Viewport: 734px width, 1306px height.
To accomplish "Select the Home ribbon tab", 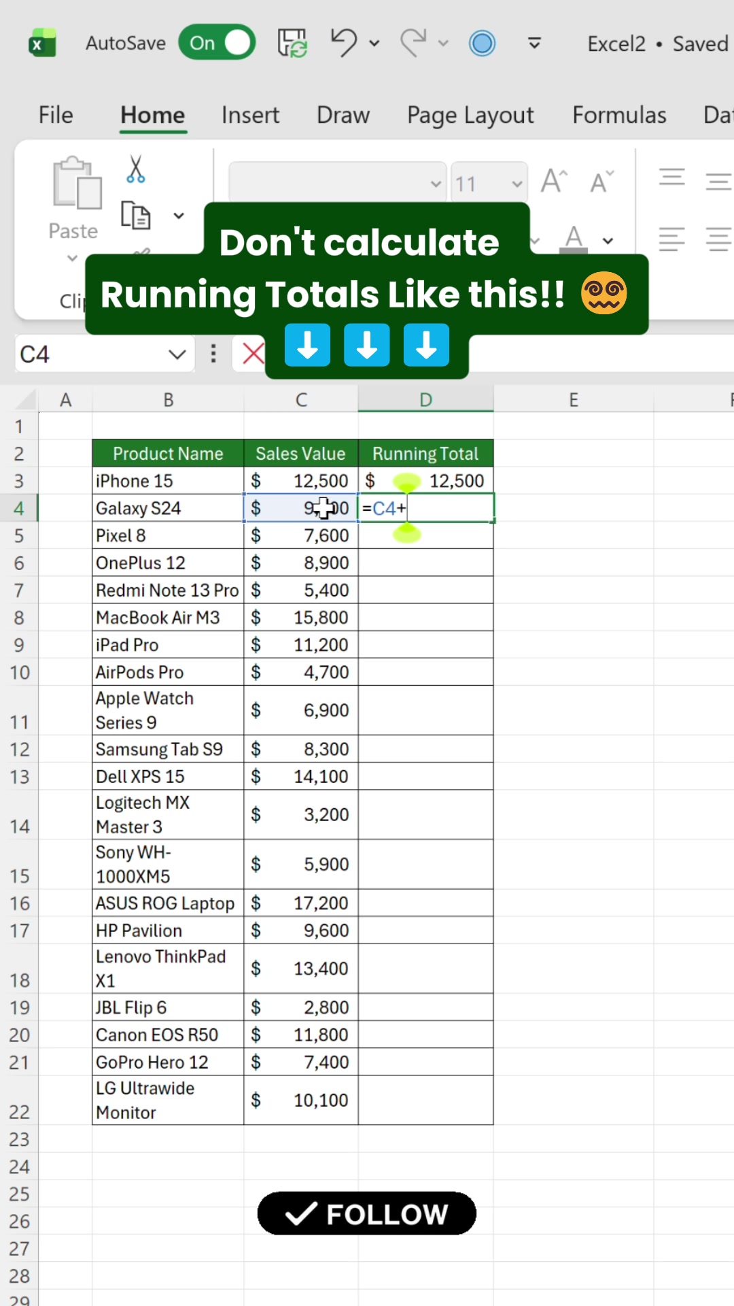I will point(153,115).
